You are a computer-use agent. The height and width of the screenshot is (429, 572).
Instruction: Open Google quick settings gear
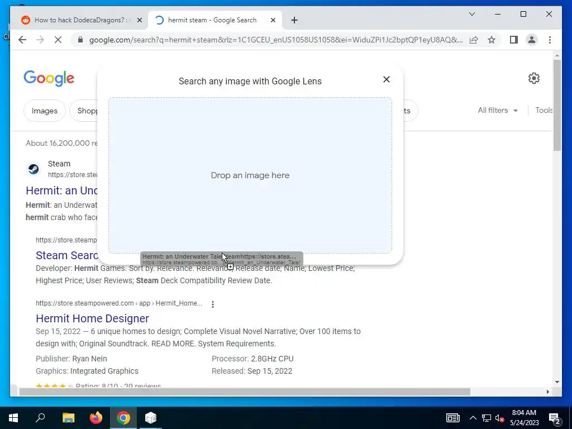533,78
